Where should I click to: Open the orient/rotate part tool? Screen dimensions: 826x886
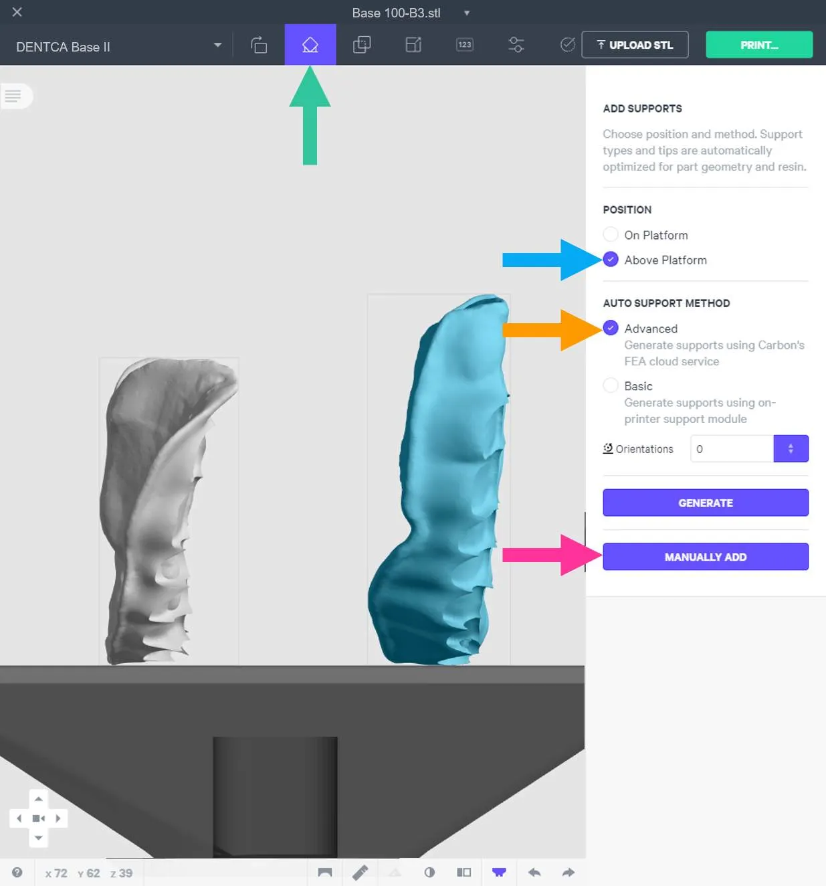point(259,45)
